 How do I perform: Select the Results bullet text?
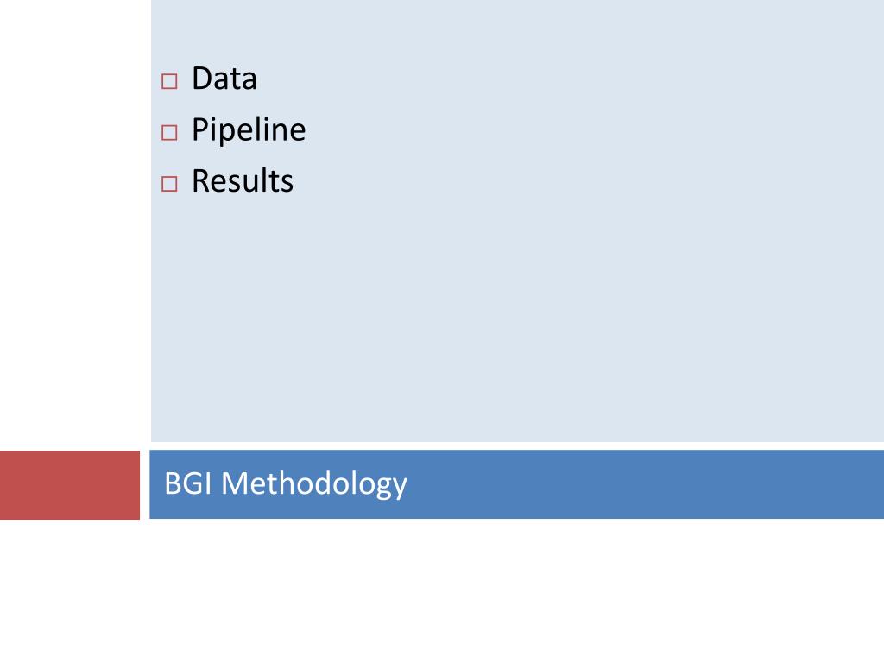click(x=243, y=181)
